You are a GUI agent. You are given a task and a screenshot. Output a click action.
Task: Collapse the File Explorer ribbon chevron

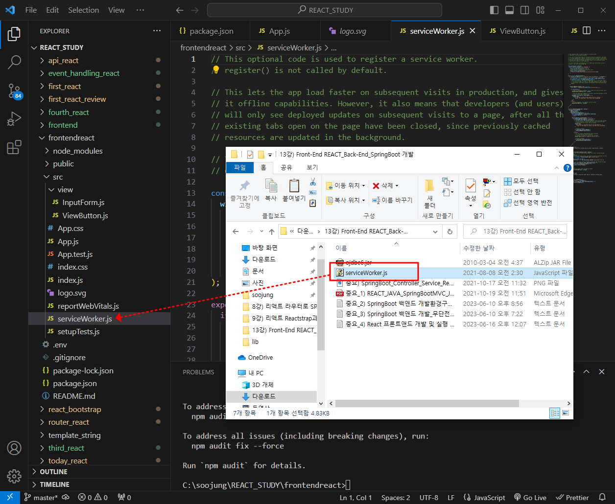(x=556, y=167)
